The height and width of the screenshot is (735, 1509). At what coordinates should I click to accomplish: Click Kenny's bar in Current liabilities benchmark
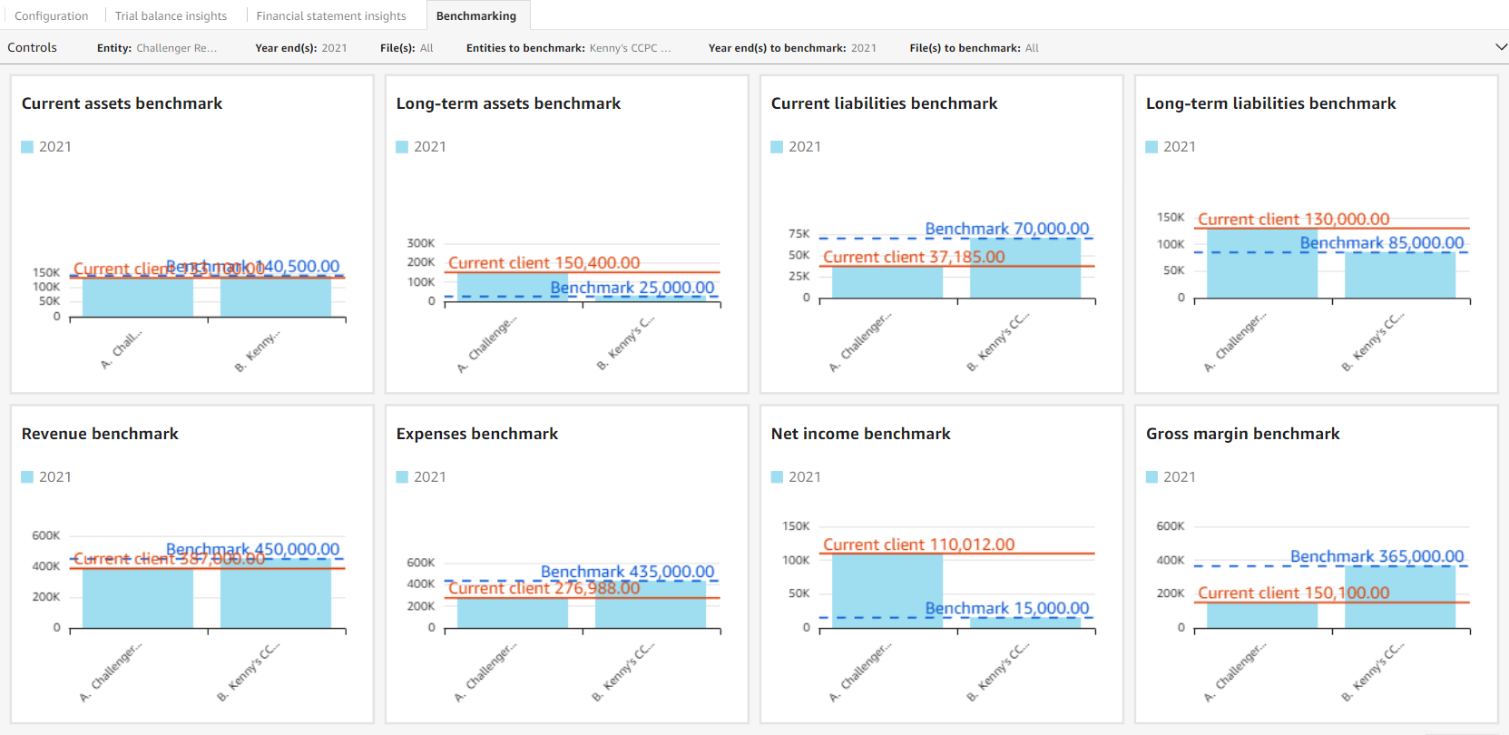point(1024,269)
